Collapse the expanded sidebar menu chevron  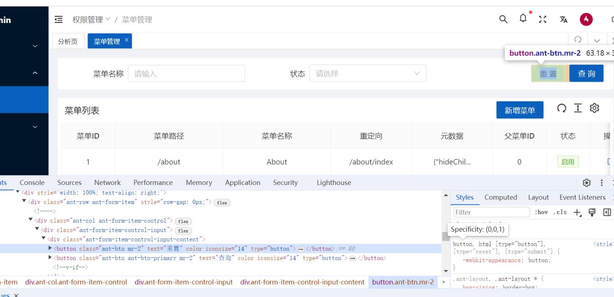click(35, 73)
